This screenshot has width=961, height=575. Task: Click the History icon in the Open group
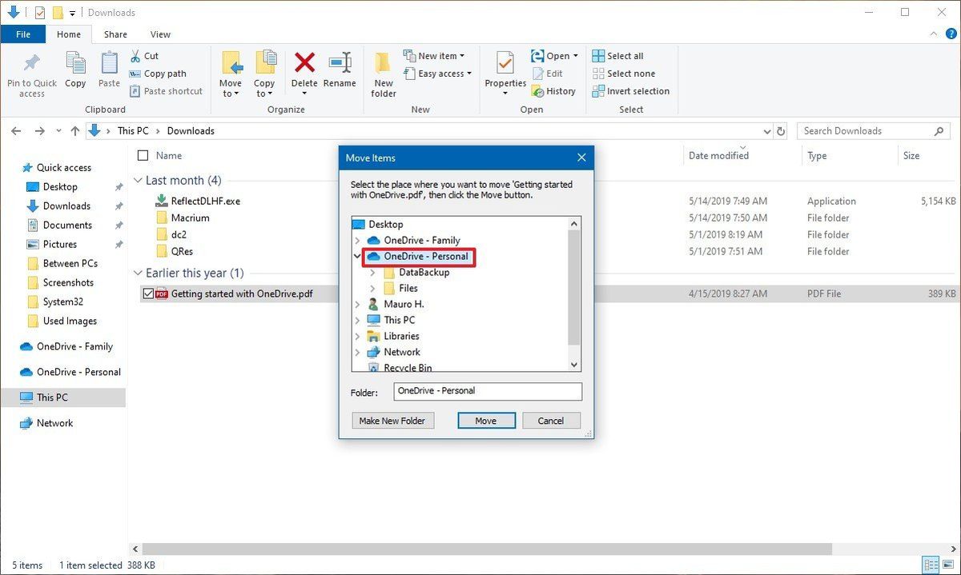click(x=537, y=91)
